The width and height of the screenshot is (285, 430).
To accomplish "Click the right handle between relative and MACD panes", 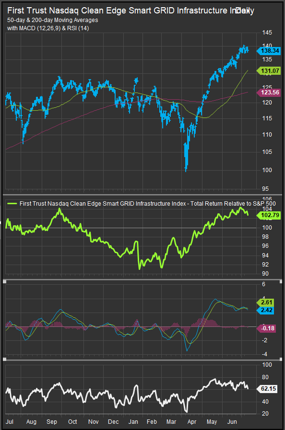I will pyautogui.click(x=281, y=282).
